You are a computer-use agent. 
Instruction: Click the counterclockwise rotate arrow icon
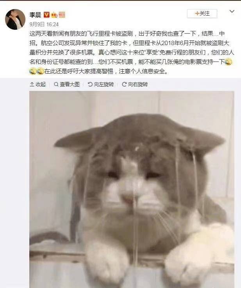[x=90, y=84]
